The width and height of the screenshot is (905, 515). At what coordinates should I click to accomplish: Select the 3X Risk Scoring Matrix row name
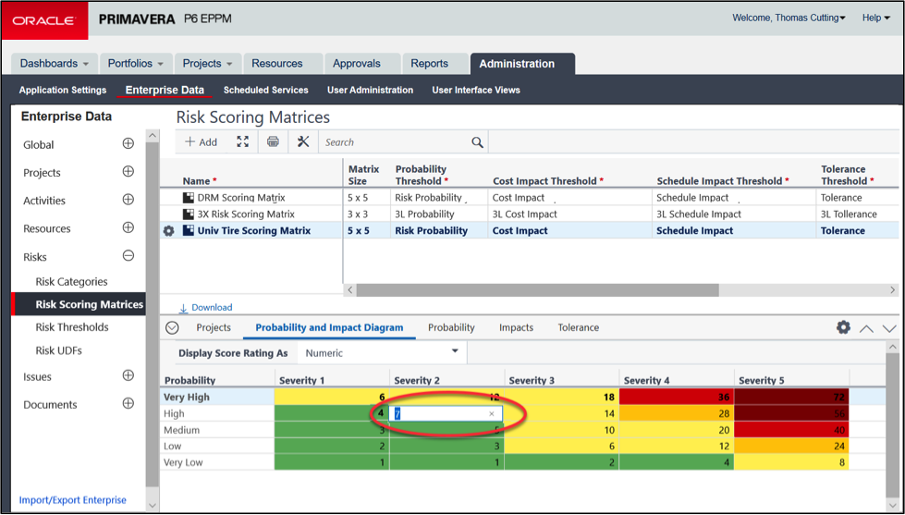click(x=246, y=215)
